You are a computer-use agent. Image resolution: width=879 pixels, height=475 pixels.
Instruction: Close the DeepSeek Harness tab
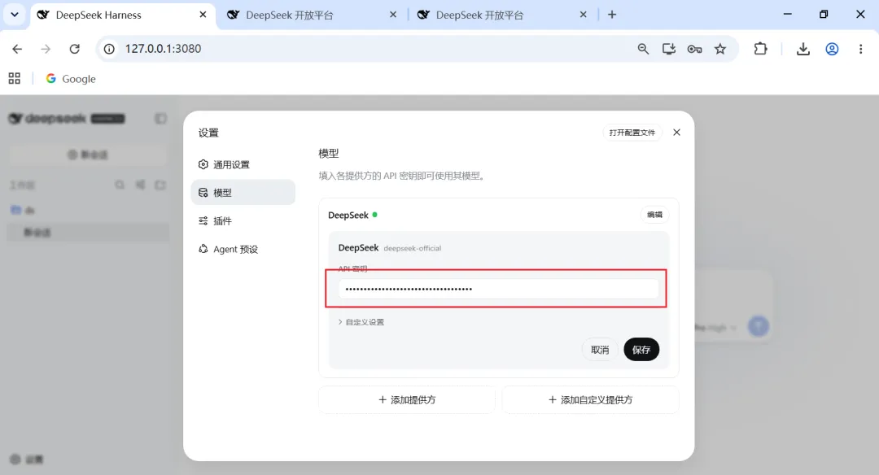tap(203, 15)
